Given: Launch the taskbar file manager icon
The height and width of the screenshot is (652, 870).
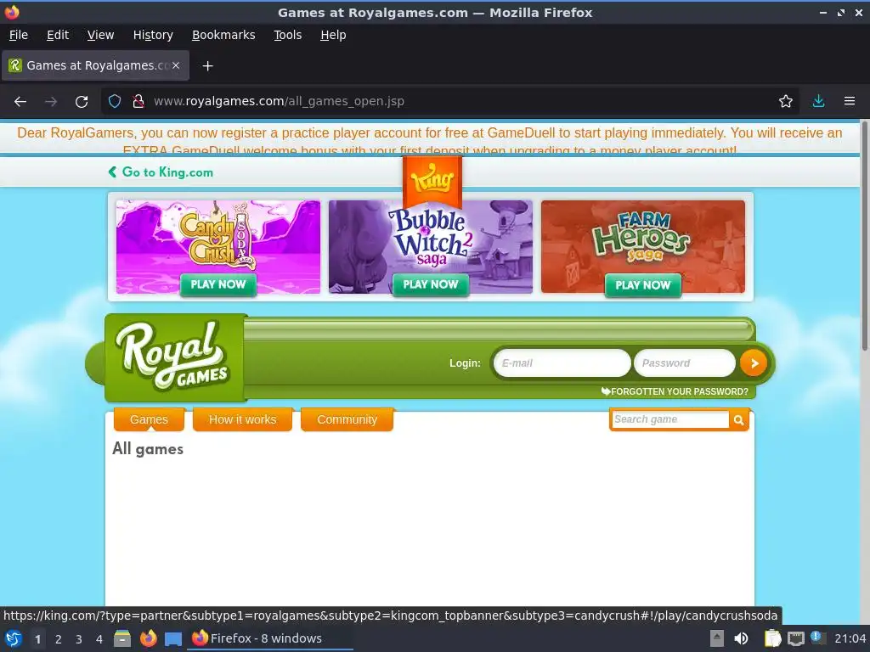Looking at the screenshot, I should pos(122,638).
